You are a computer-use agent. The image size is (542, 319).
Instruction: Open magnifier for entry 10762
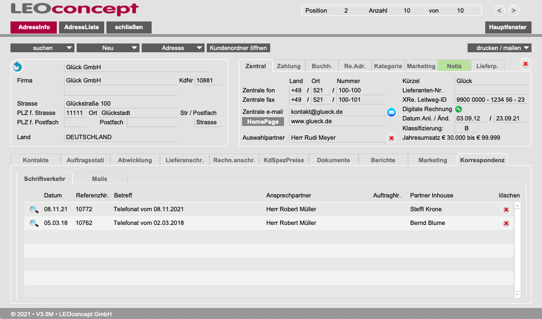tap(34, 223)
